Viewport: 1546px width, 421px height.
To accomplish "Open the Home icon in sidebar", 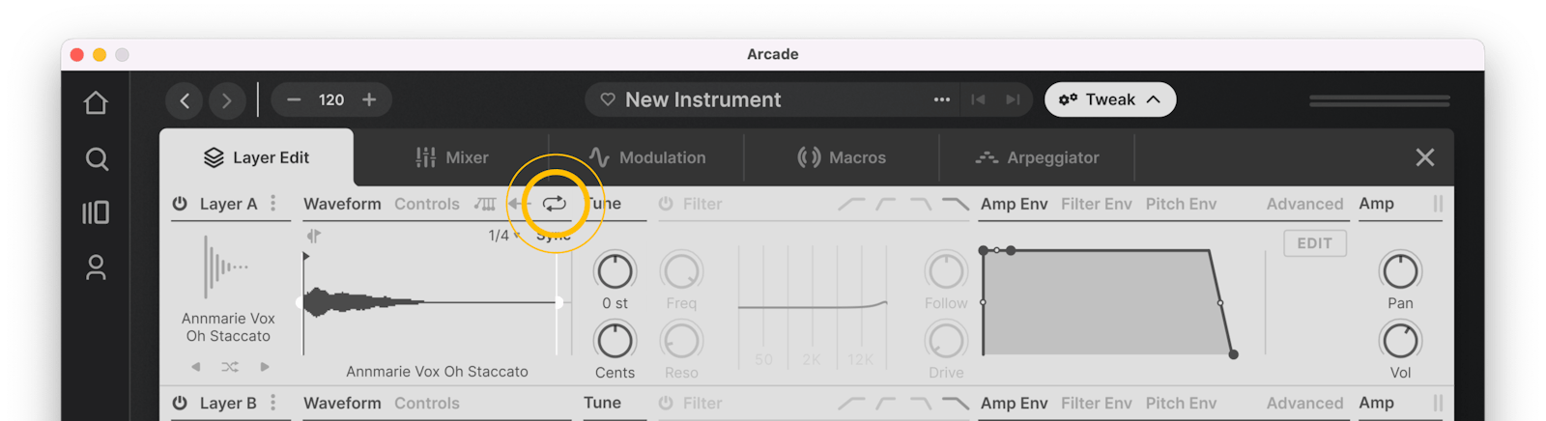I will 96,102.
